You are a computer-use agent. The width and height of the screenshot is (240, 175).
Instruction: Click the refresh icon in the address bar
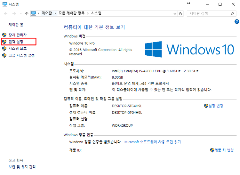pyautogui.click(x=180, y=14)
